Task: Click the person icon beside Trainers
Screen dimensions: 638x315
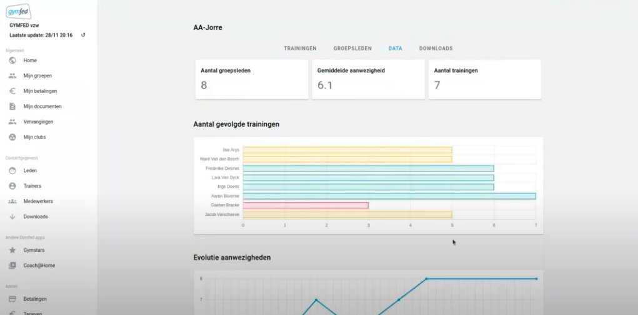Action: (x=12, y=186)
